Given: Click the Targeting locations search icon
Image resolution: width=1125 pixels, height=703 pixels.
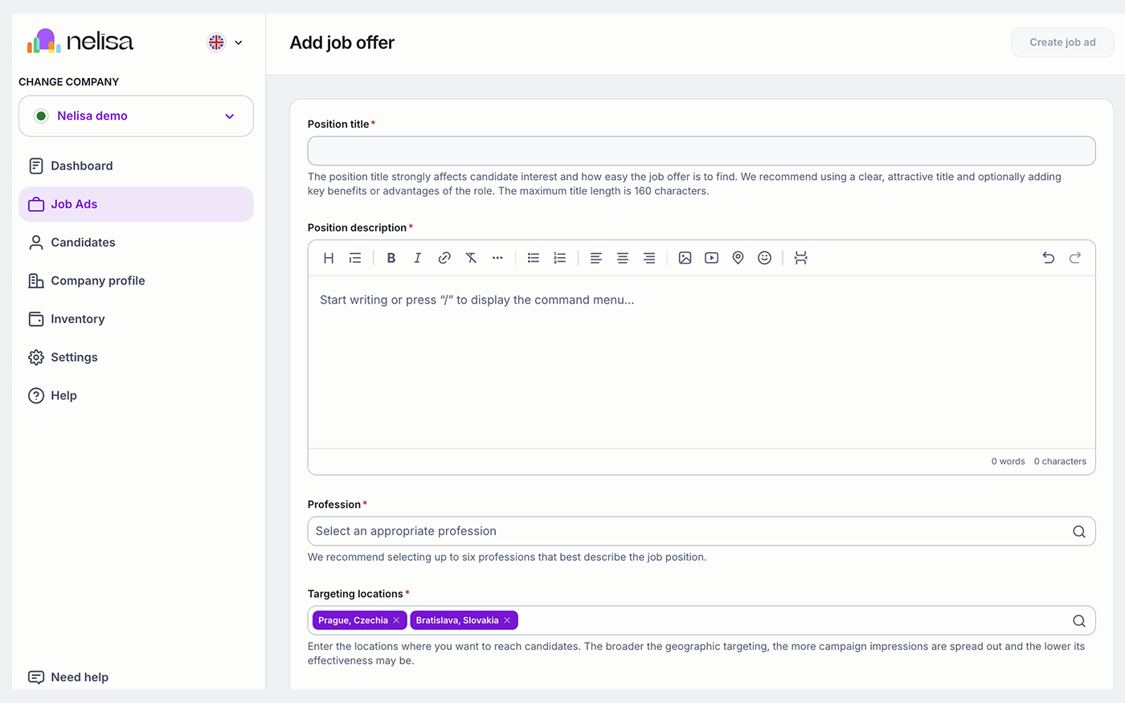Looking at the screenshot, I should (x=1079, y=621).
